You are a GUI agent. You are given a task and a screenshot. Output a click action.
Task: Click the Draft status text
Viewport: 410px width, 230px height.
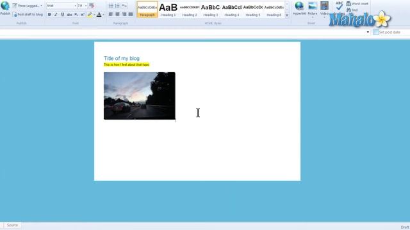[x=404, y=227]
